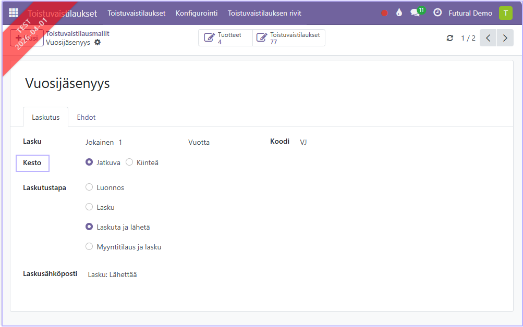
Task: Open the apps grid menu icon
Action: pos(14,13)
